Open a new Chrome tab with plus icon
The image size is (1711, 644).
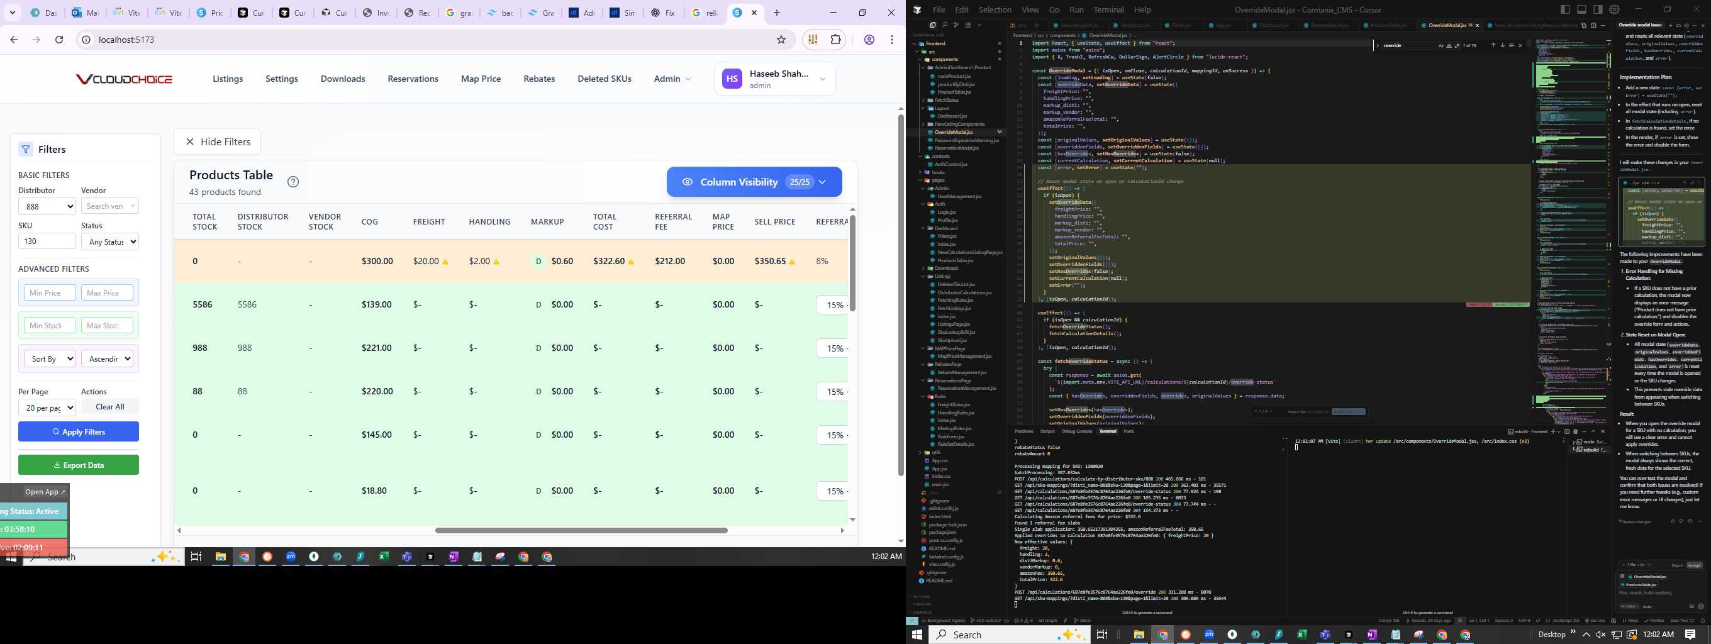pyautogui.click(x=776, y=13)
